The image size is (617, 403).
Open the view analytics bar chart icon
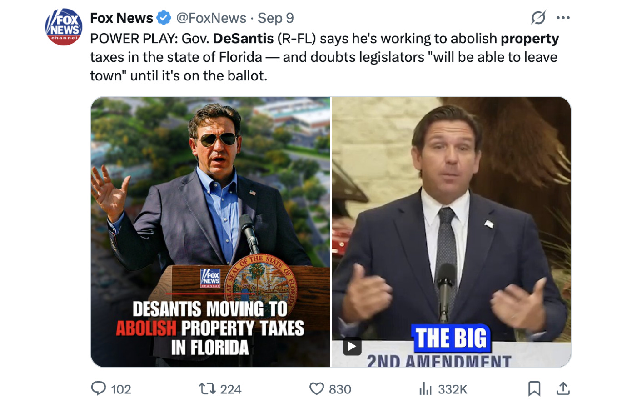pyautogui.click(x=424, y=389)
